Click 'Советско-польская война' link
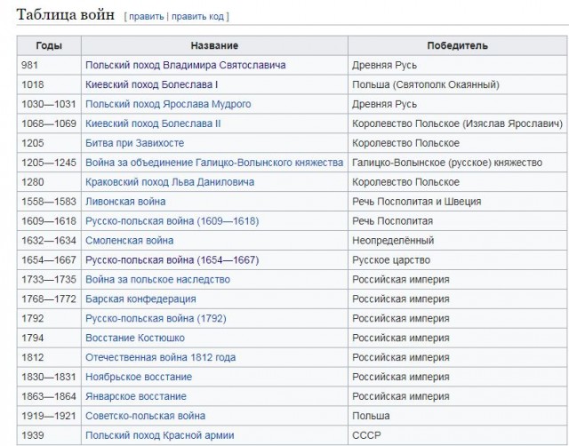The height and width of the screenshot is (446, 569). pos(145,416)
